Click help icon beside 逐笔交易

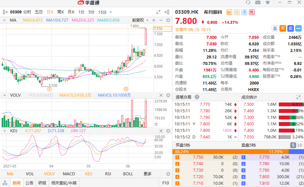pyautogui.click(x=197, y=97)
